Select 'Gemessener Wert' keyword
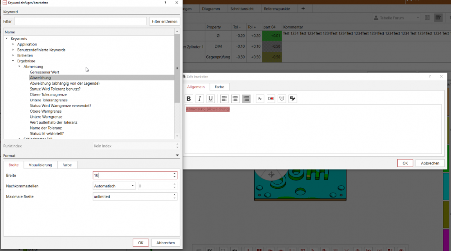451x251 pixels. click(44, 72)
